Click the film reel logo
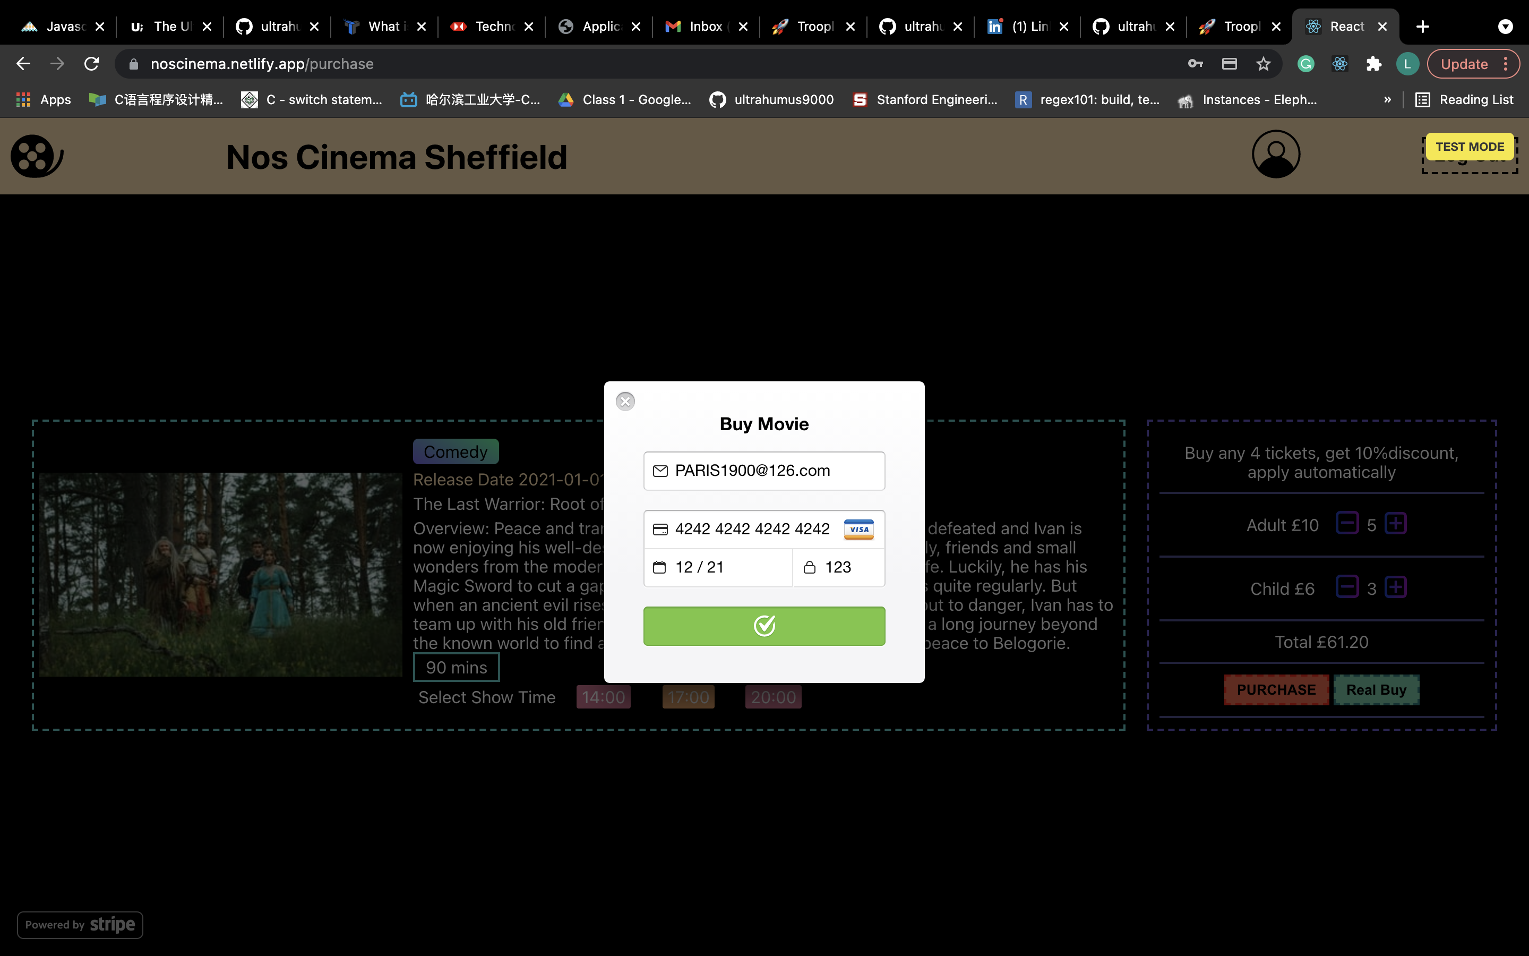The image size is (1529, 956). [x=36, y=156]
